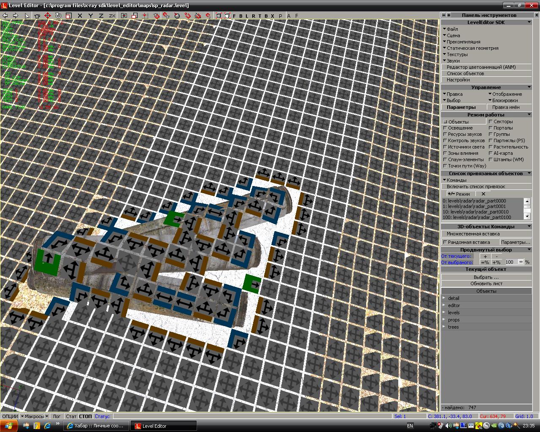Image resolution: width=540 pixels, height=432 pixels.
Task: Activate the Move tool with red arrows
Action: 48,16
